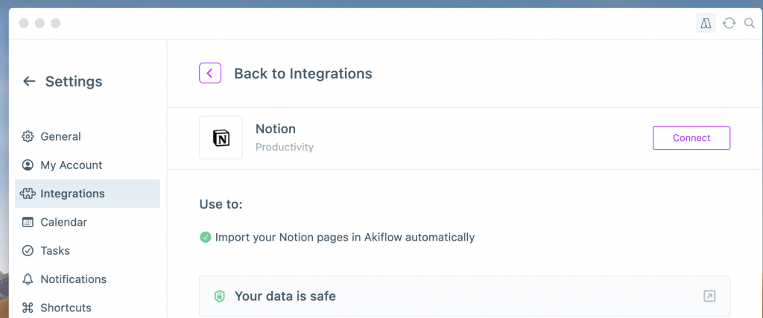Open external link icon in data safe box
Image resolution: width=763 pixels, height=318 pixels.
(x=709, y=296)
